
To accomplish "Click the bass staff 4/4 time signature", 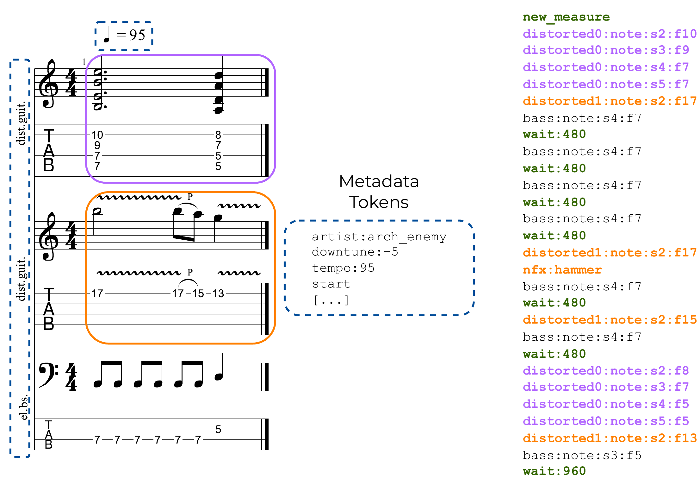I will [71, 377].
